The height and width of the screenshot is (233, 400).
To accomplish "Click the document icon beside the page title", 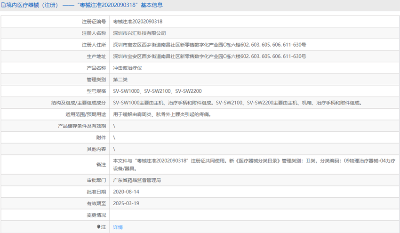I will (4, 6).
